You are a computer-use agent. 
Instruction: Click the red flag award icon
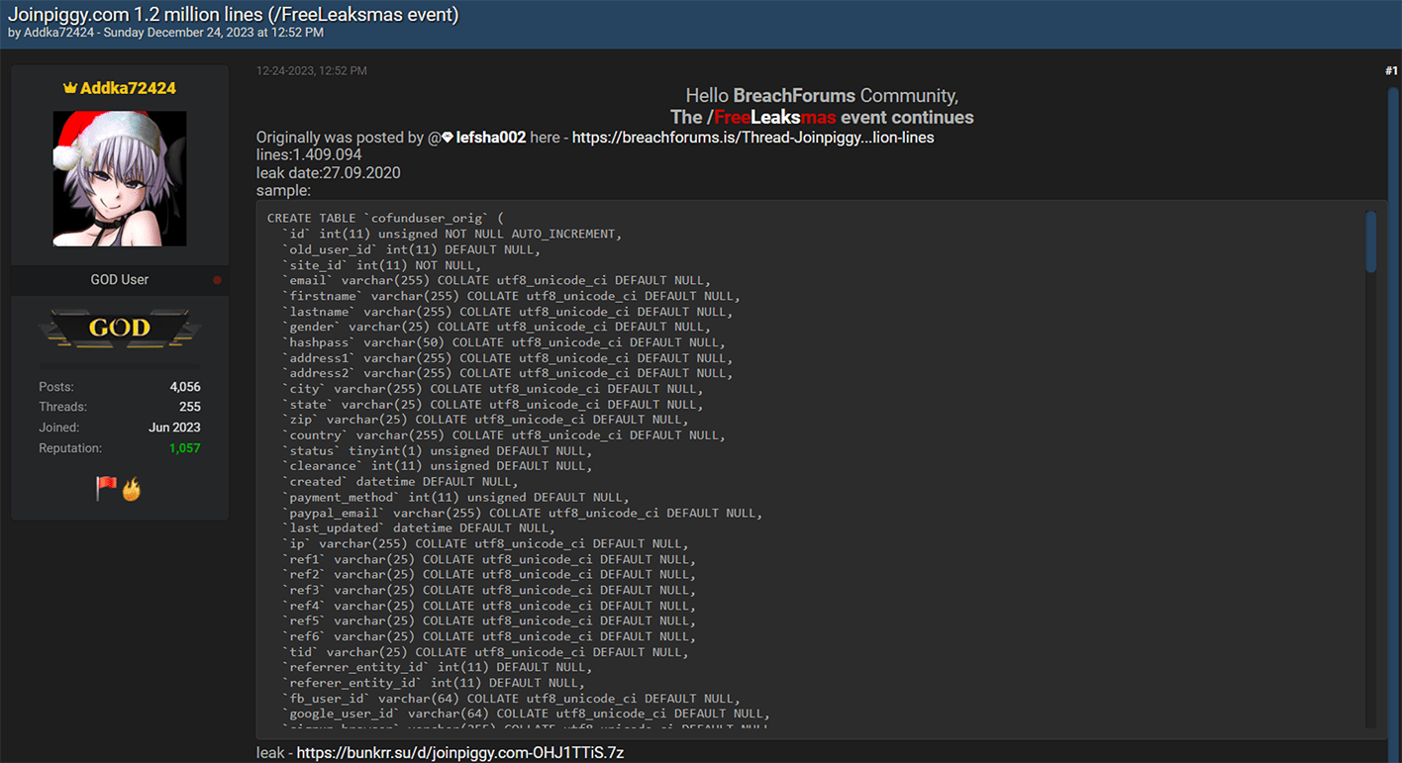[x=106, y=488]
